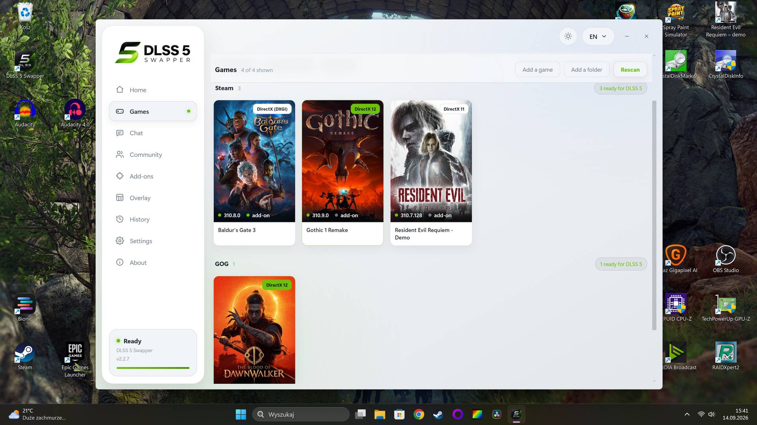Viewport: 757px width, 425px height.
Task: Select the OBS Studio desktop icon
Action: [725, 259]
